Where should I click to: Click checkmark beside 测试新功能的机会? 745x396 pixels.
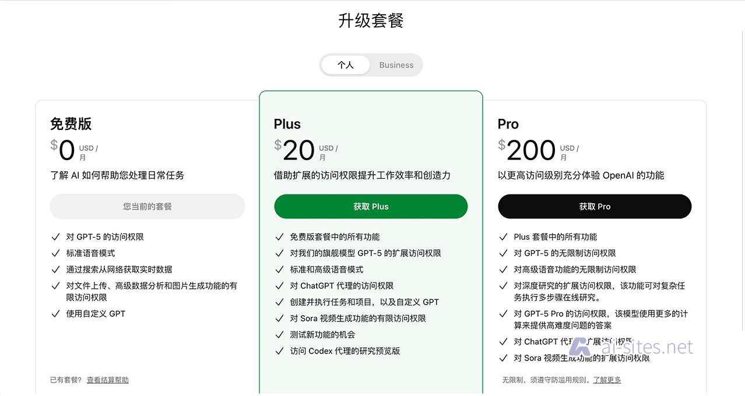[x=279, y=335]
